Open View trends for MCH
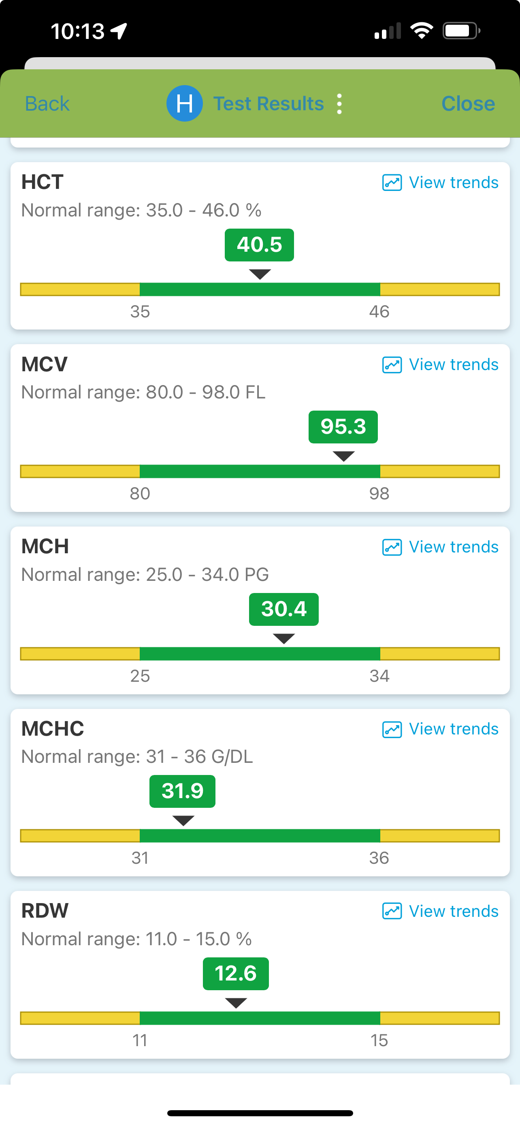 pyautogui.click(x=454, y=547)
